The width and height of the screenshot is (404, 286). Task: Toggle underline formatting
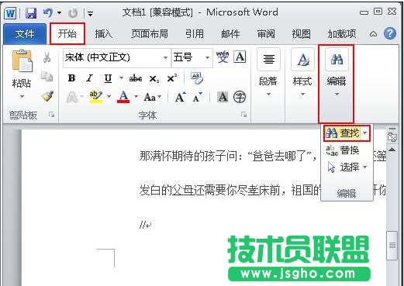108,78
